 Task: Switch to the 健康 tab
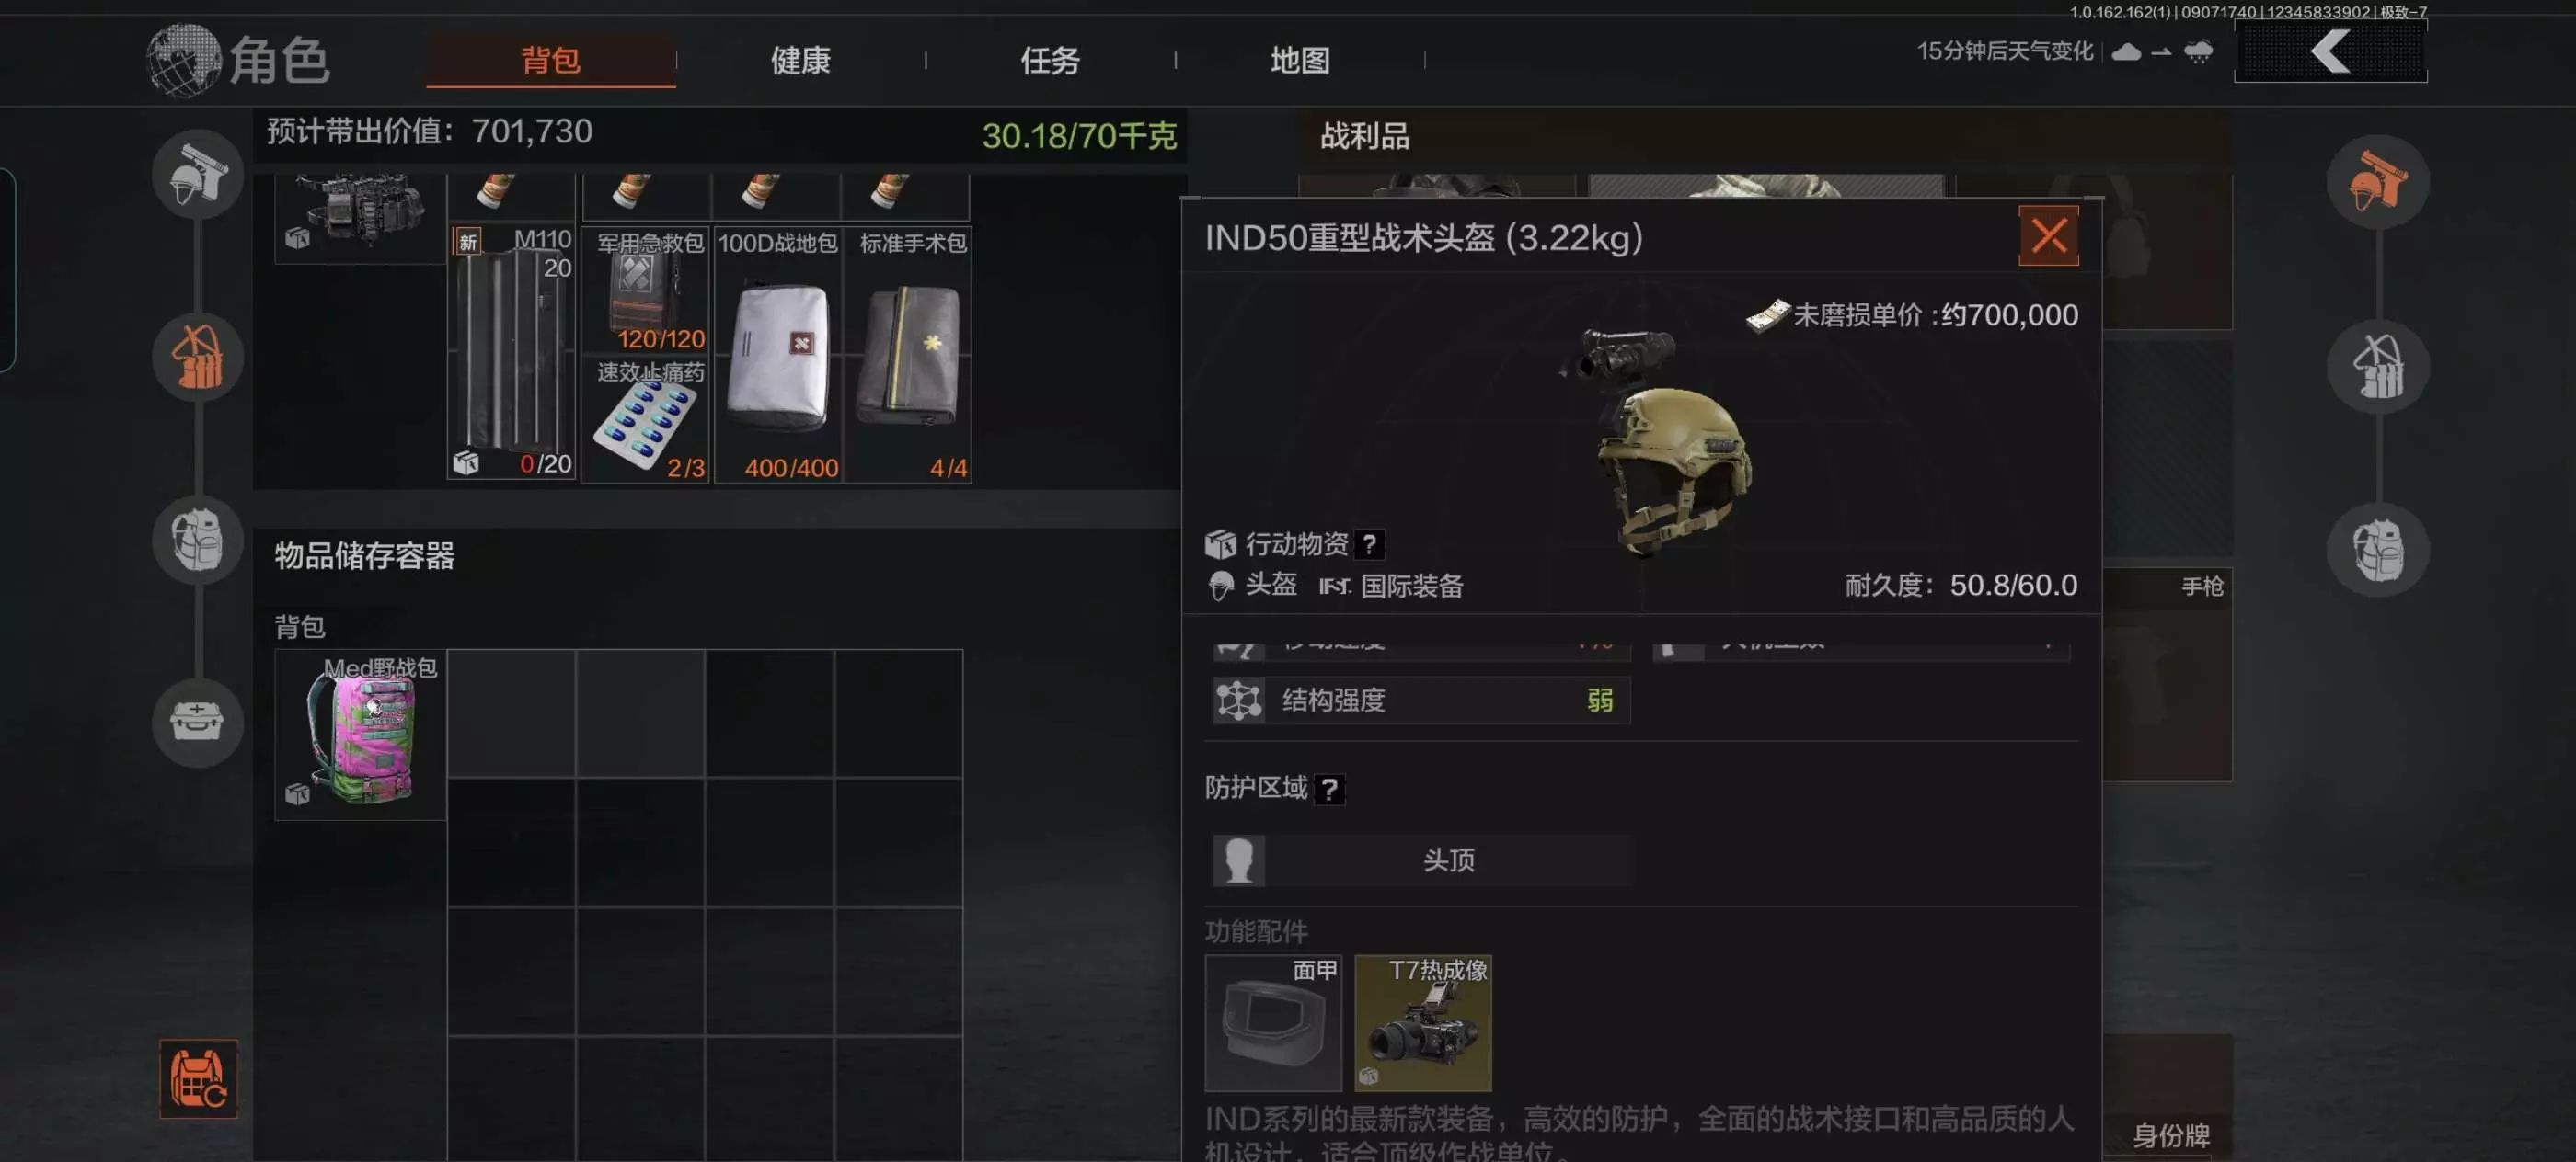tap(800, 61)
